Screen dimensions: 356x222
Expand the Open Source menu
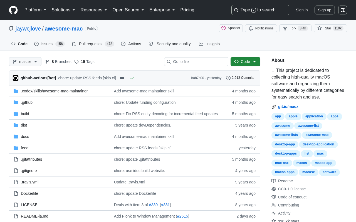click(x=128, y=10)
